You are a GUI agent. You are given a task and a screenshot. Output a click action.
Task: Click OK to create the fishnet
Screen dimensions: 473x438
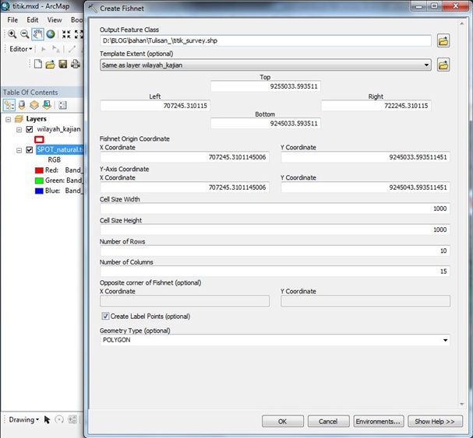click(x=283, y=421)
